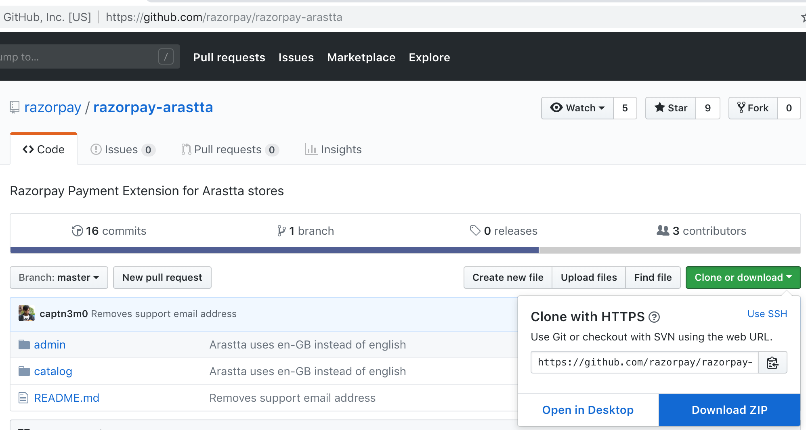This screenshot has height=430, width=806.
Task: Open the repository Pull requests tab
Action: [x=230, y=149]
